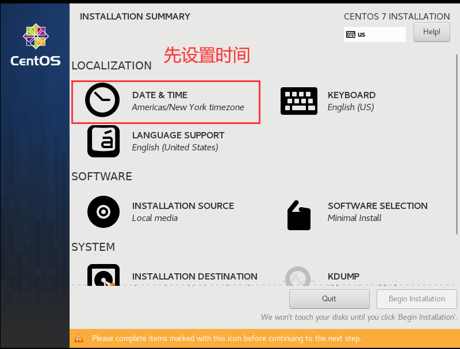Click the Quit button
This screenshot has width=460, height=349.
329,298
